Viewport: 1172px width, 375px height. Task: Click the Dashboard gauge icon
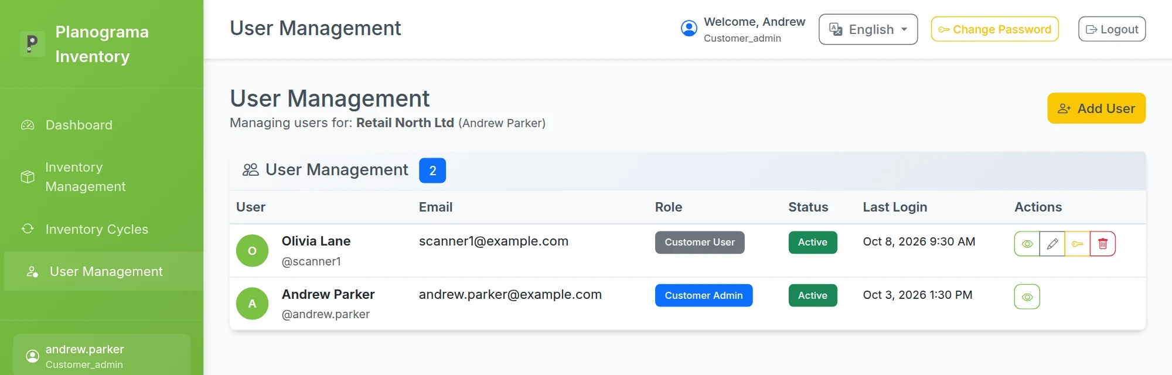click(x=28, y=125)
